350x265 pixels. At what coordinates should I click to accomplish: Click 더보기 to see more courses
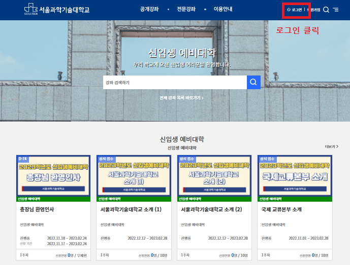(x=332, y=146)
